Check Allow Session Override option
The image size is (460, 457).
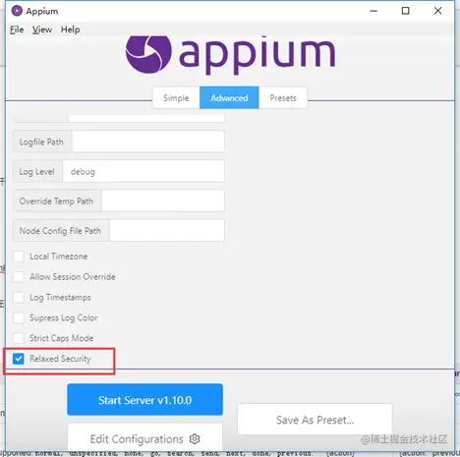[x=19, y=277]
